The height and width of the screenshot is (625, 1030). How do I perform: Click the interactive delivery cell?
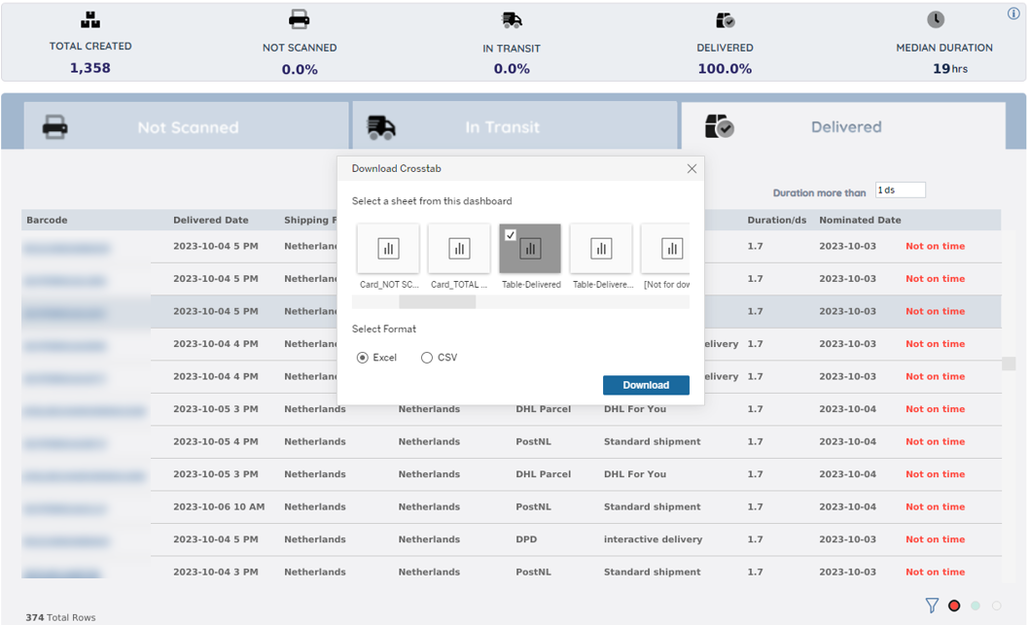(x=653, y=539)
